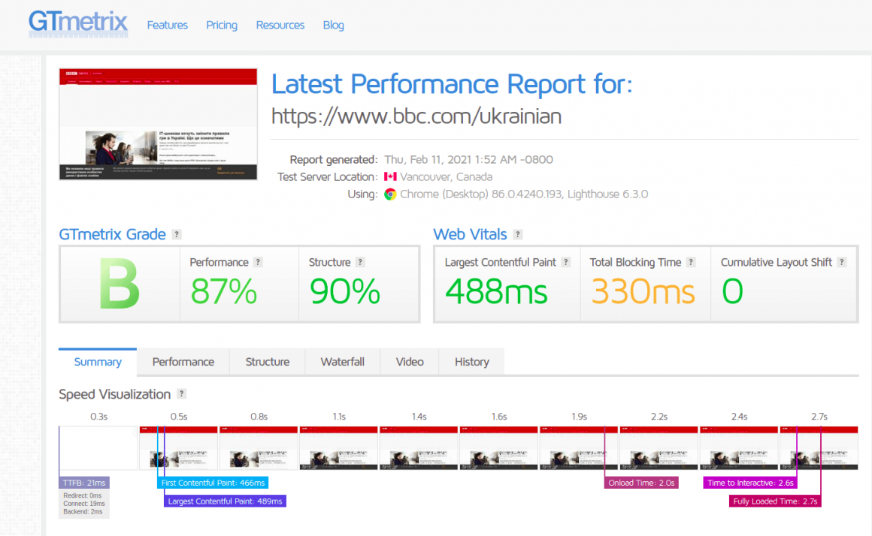Click help icon beside Performance score

[258, 263]
